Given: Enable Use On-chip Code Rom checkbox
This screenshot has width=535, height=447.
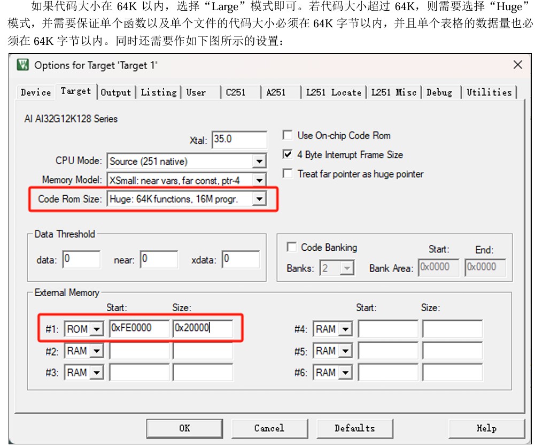Looking at the screenshot, I should pos(288,135).
